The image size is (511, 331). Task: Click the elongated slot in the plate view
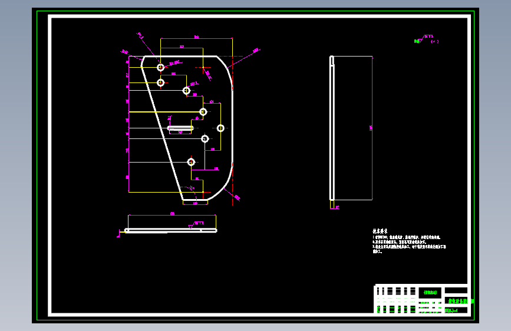(x=180, y=128)
